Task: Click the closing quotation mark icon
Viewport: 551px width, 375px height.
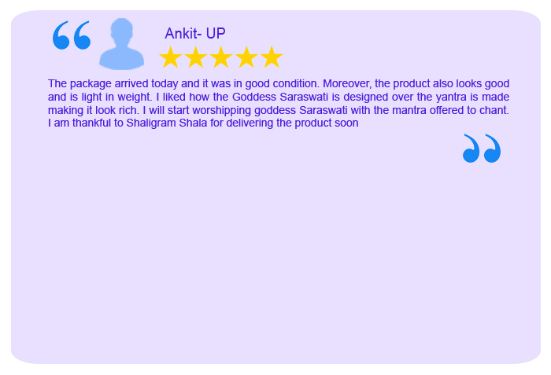Action: pos(482,149)
